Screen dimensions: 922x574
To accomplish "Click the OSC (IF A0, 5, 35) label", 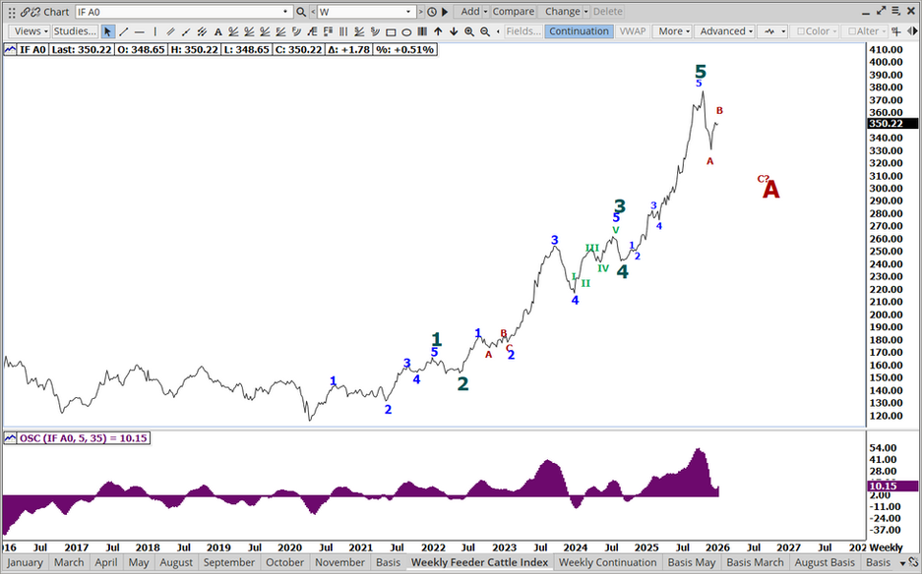I will [83, 438].
